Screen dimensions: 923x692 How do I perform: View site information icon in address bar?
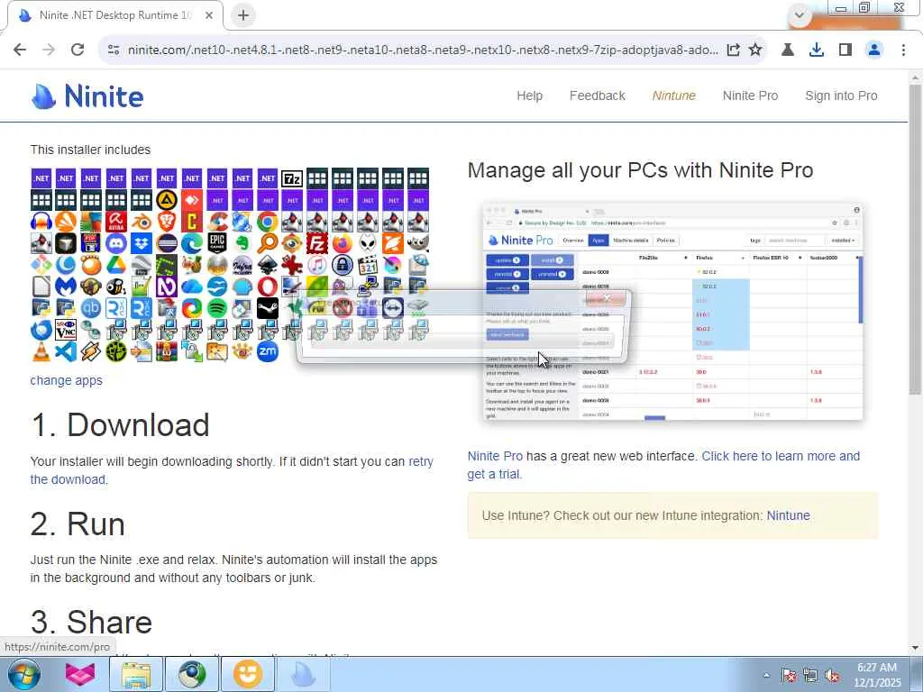click(x=114, y=50)
